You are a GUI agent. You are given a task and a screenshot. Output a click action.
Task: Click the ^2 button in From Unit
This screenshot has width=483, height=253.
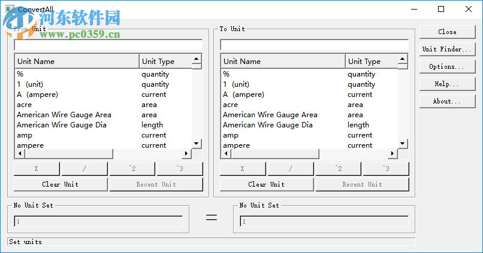pos(132,169)
